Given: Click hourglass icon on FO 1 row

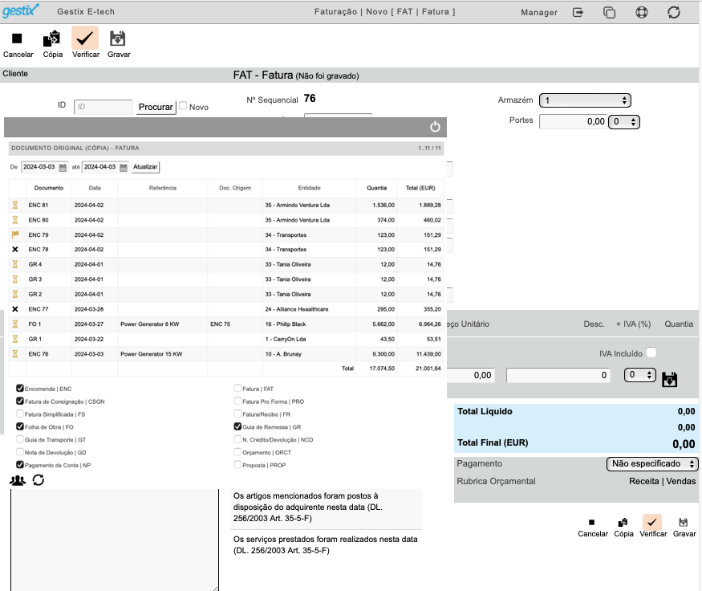Looking at the screenshot, I should (15, 324).
